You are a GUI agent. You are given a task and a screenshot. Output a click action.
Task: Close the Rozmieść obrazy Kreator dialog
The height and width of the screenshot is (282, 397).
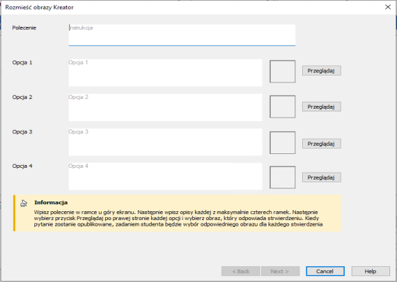[387, 7]
